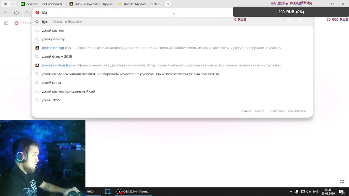Click magnifier icon next to 'джойреактор'

point(37,39)
